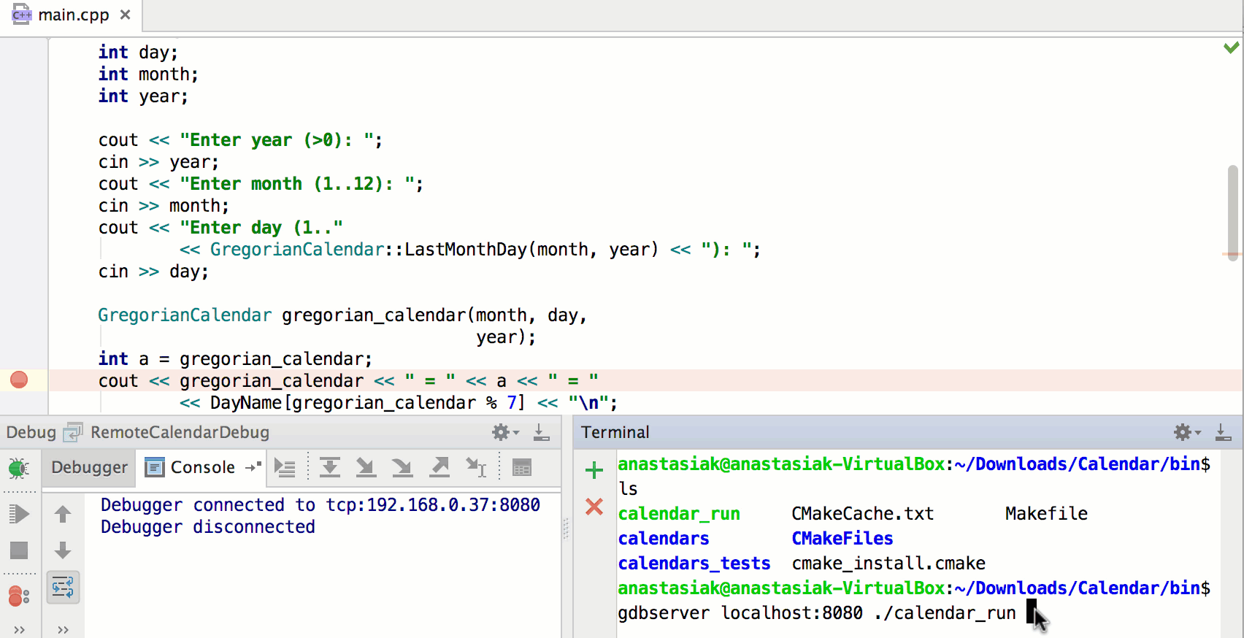
Task: Close the current terminal session
Action: coord(594,507)
